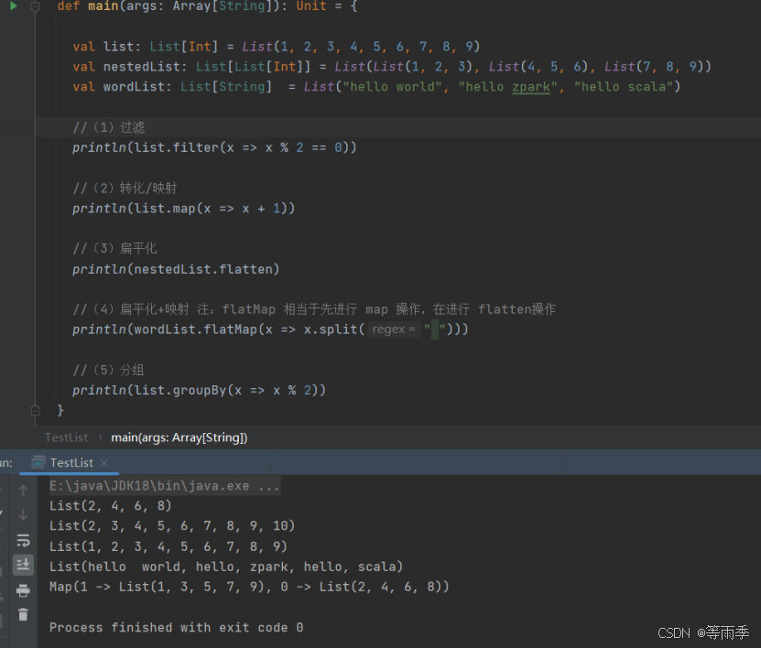Click 'Process finished with exit code 0'
This screenshot has width=761, height=648.
tap(176, 628)
